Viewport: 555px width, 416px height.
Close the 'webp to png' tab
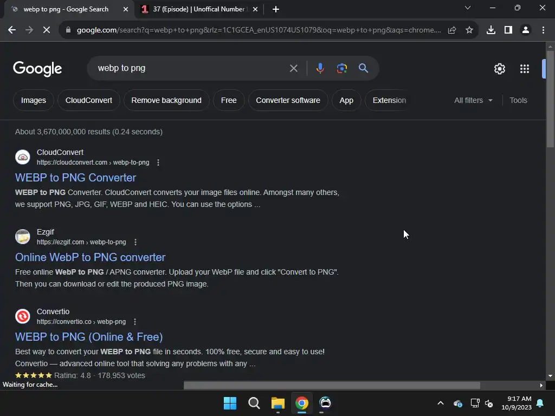pyautogui.click(x=126, y=9)
